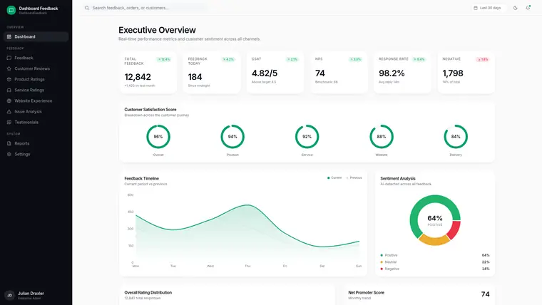This screenshot has height=305, width=542.
Task: Open Julian Draxler profile name
Action: [31, 294]
